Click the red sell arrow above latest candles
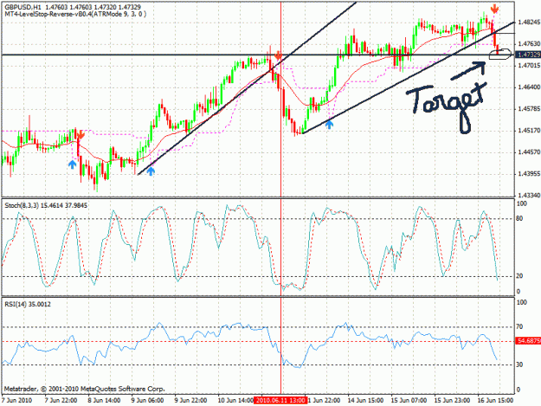The width and height of the screenshot is (541, 406). (495, 9)
